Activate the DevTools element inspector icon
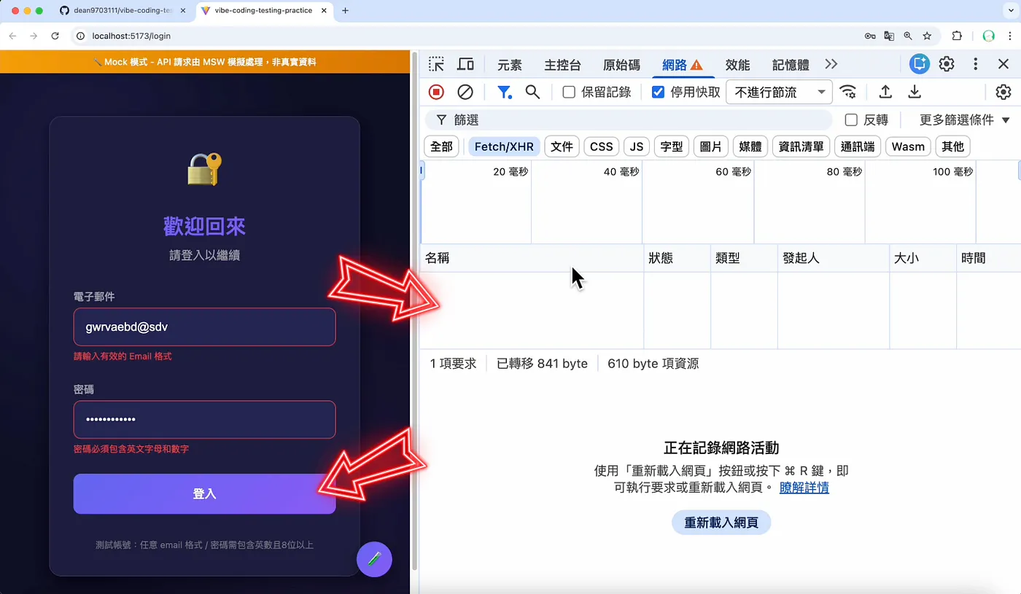 436,64
